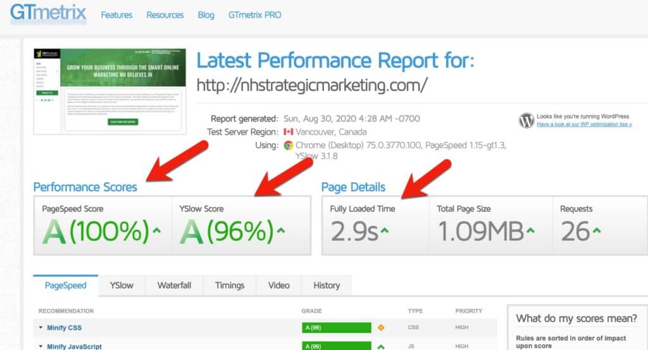The image size is (648, 350).
Task: Click the Minify CSS link
Action: coord(64,328)
